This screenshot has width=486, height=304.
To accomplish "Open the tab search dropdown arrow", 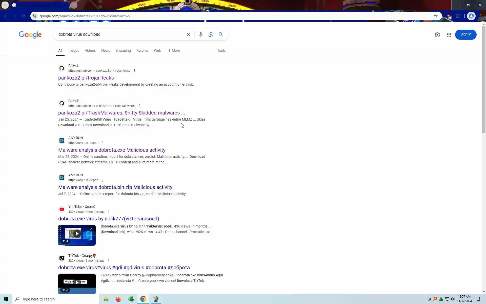I will pos(5,5).
